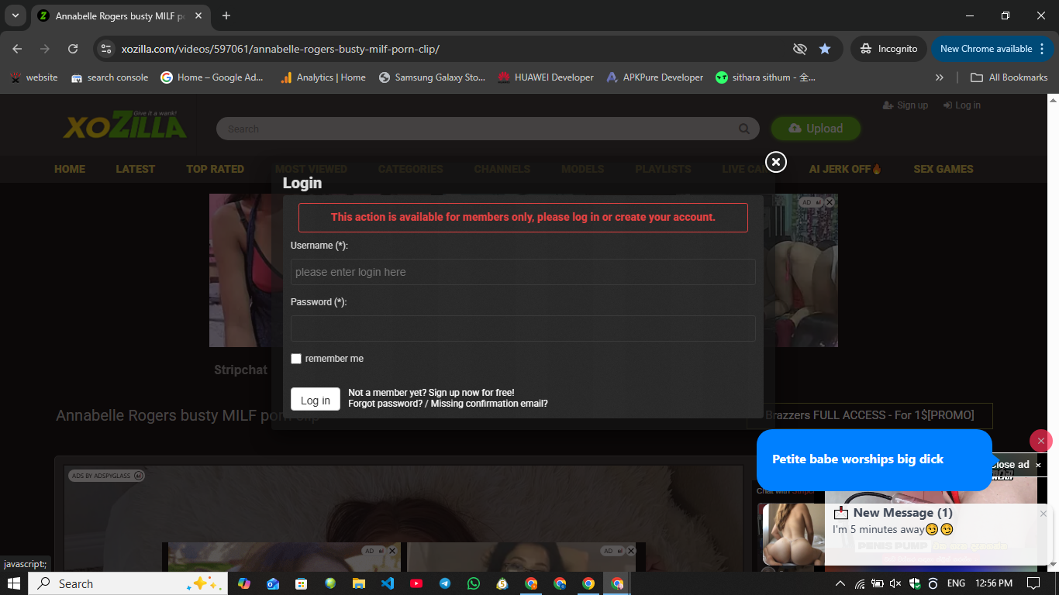
Task: Click the magnifier icon in the site search
Action: [744, 129]
